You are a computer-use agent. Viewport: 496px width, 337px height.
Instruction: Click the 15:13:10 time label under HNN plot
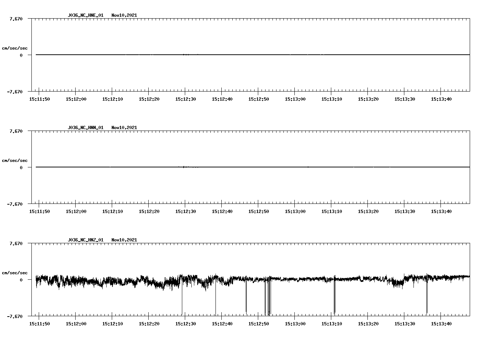tap(332, 212)
